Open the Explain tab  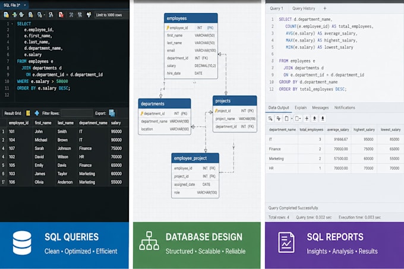[x=301, y=107]
